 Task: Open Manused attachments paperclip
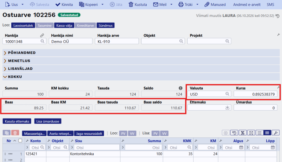207,4
